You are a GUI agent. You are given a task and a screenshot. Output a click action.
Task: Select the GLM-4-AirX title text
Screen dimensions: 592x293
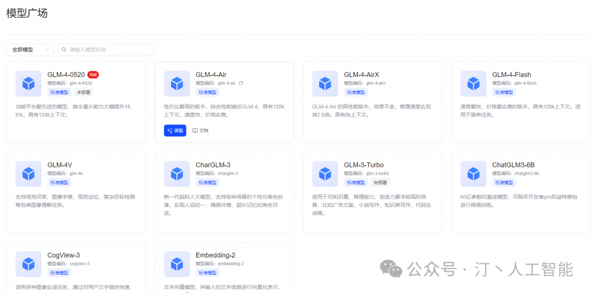(x=361, y=74)
